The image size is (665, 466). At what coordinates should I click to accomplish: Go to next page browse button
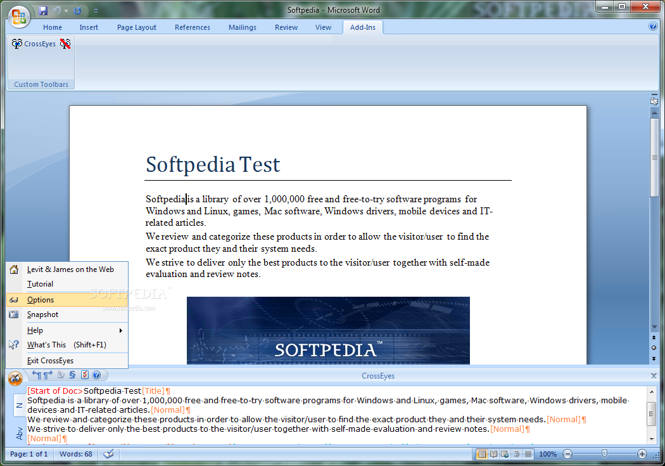tap(654, 359)
